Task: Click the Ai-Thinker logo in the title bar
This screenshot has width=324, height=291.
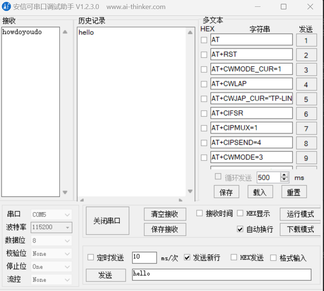Action: click(6, 6)
